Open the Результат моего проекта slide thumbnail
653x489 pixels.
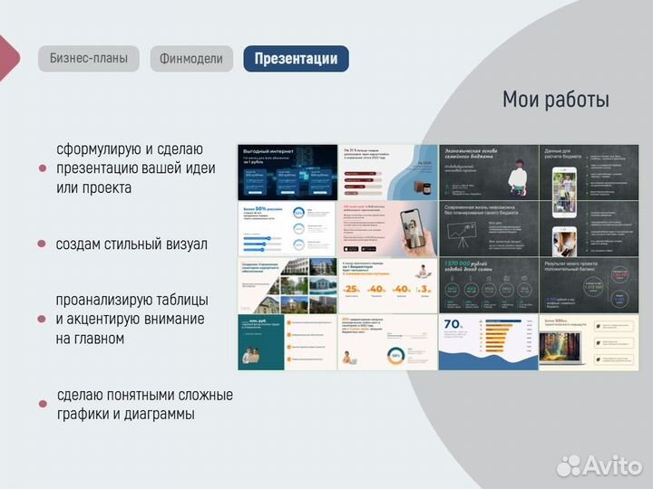pos(589,285)
